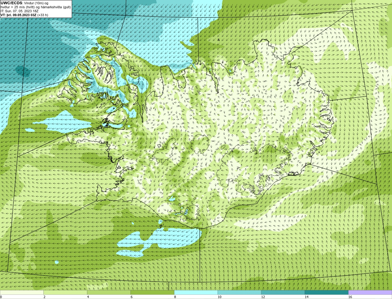Click the lavender above-16 legend segment

click(x=370, y=293)
